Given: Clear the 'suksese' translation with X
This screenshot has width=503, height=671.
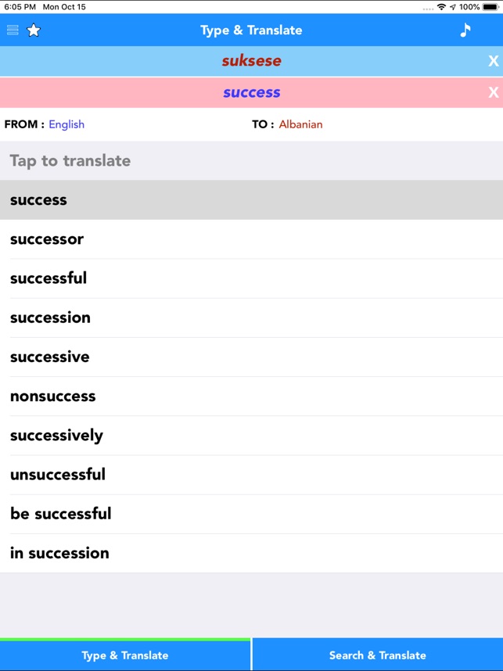Looking at the screenshot, I should pos(493,61).
